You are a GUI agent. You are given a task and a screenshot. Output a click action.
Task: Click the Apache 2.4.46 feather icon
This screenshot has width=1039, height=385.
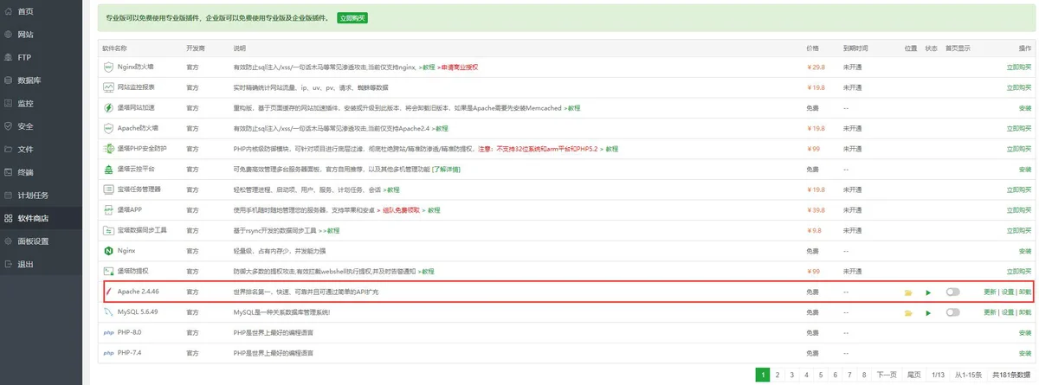click(110, 292)
